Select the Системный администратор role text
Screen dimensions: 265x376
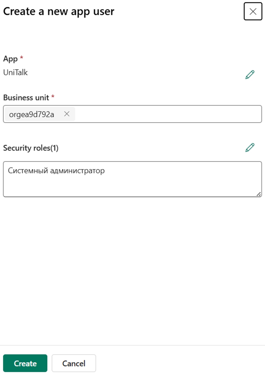[x=56, y=171]
